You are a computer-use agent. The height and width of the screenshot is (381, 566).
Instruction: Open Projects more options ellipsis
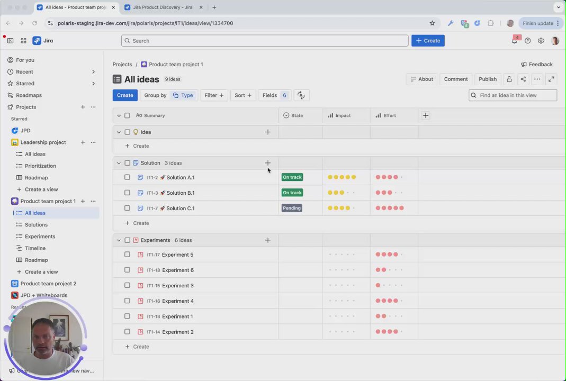point(93,107)
